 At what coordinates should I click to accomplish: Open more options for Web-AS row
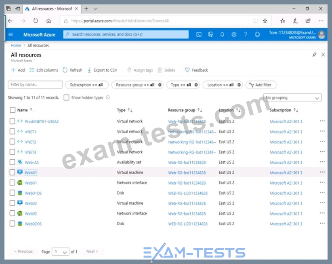[322, 162]
